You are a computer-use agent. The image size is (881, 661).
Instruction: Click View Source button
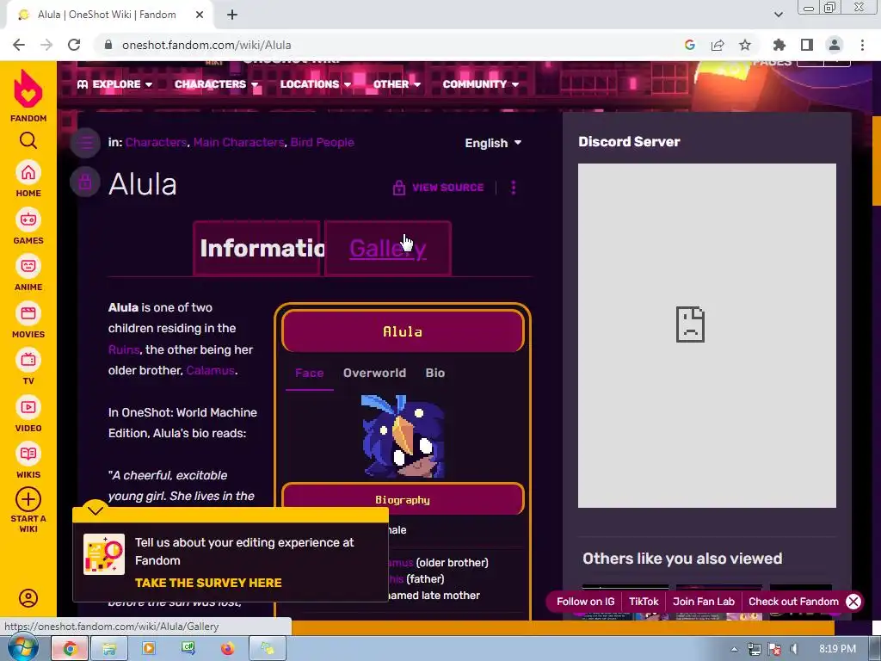click(438, 188)
